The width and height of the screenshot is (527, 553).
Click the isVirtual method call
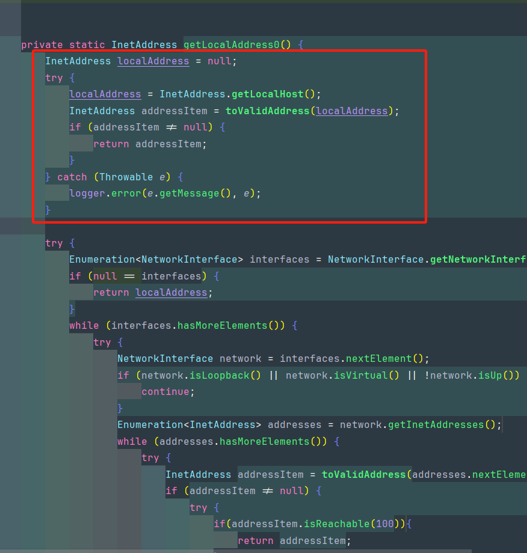pyautogui.click(x=361, y=375)
